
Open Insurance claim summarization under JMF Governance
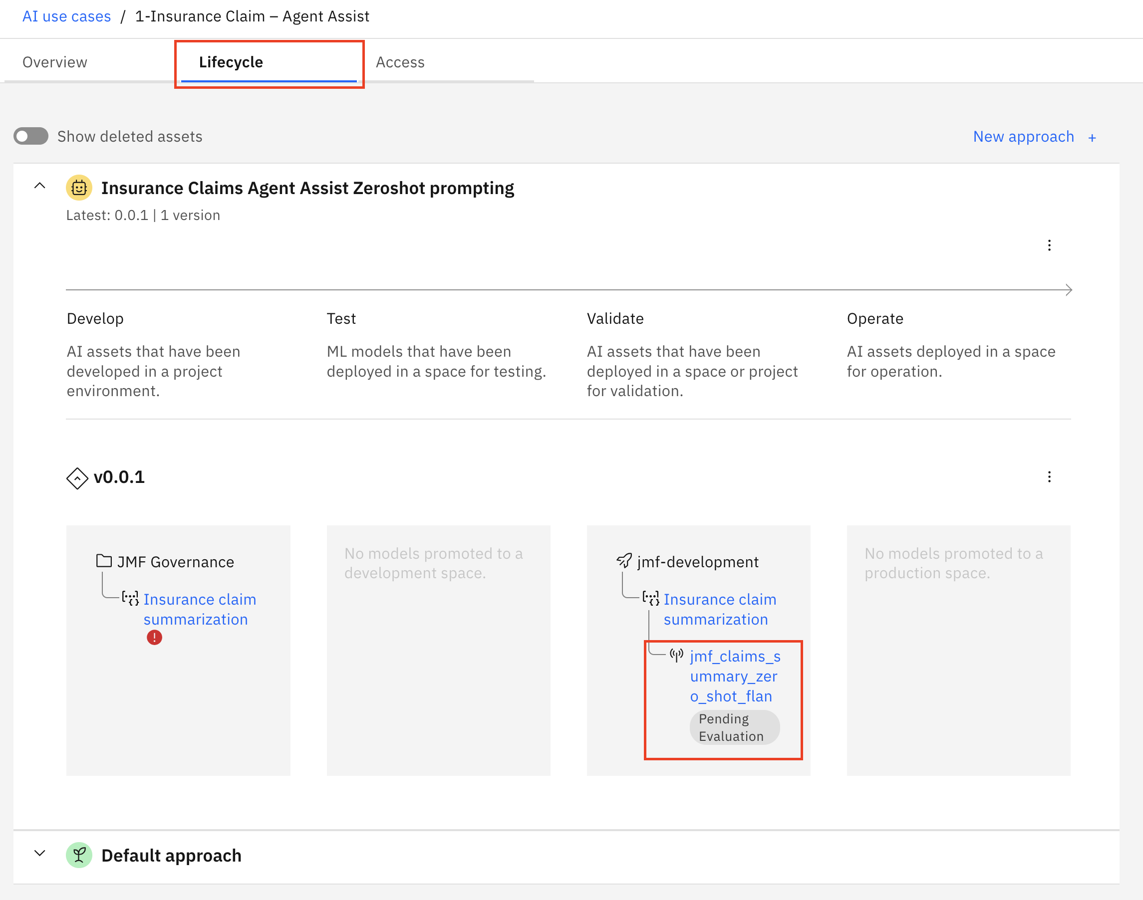199,609
